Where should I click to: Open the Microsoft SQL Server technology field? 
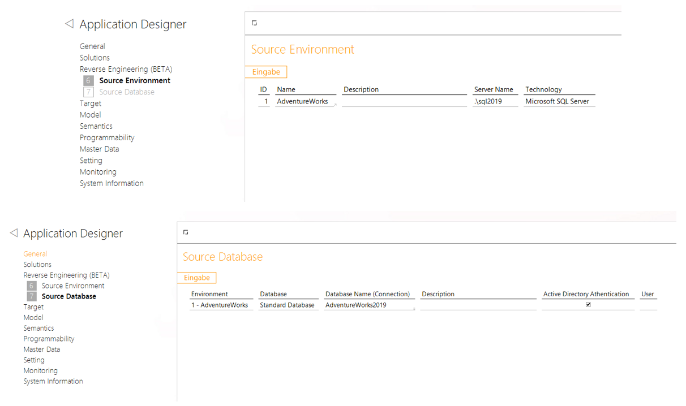click(x=558, y=102)
